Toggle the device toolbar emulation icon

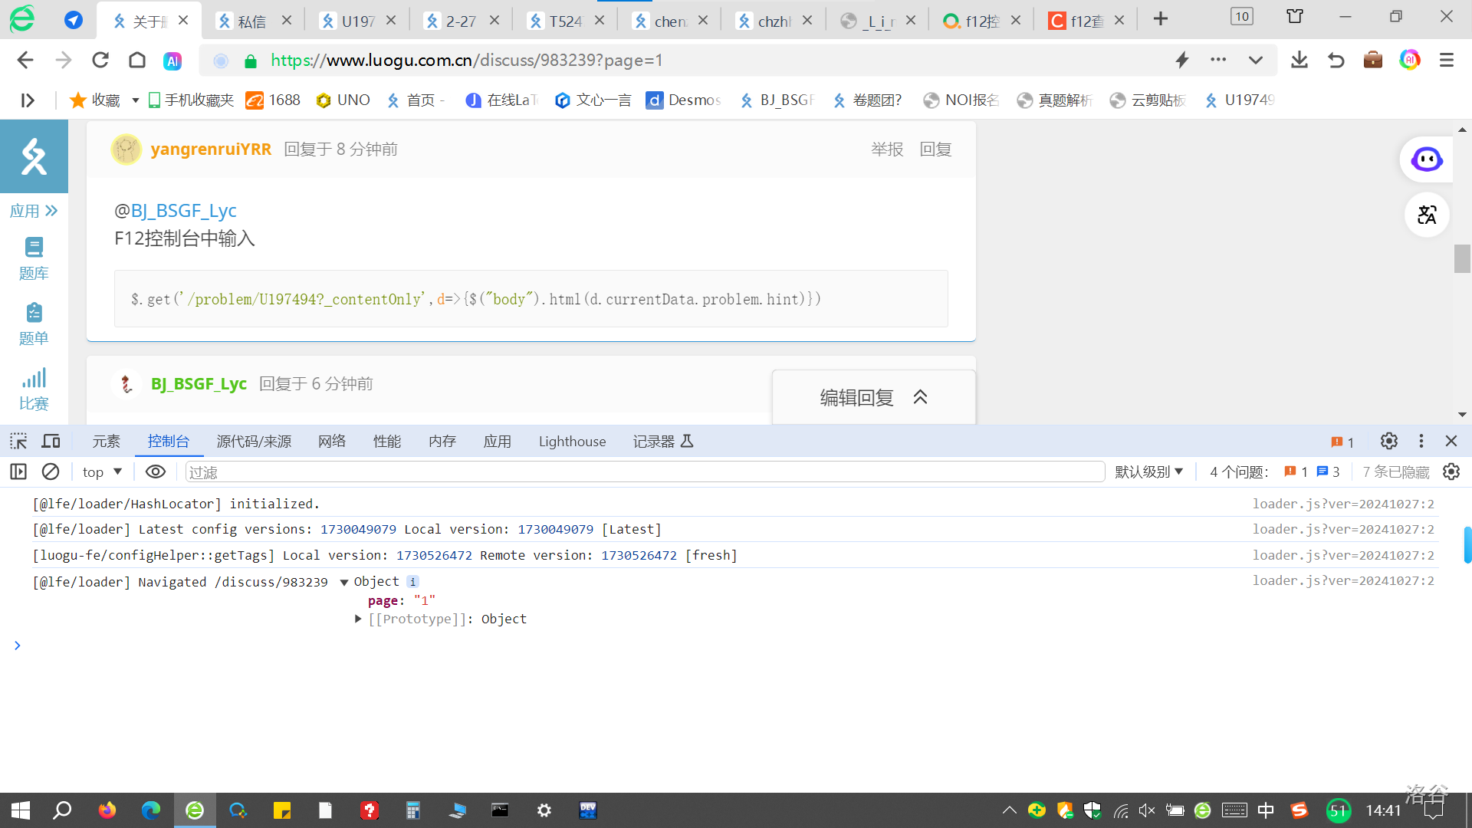pos(51,441)
